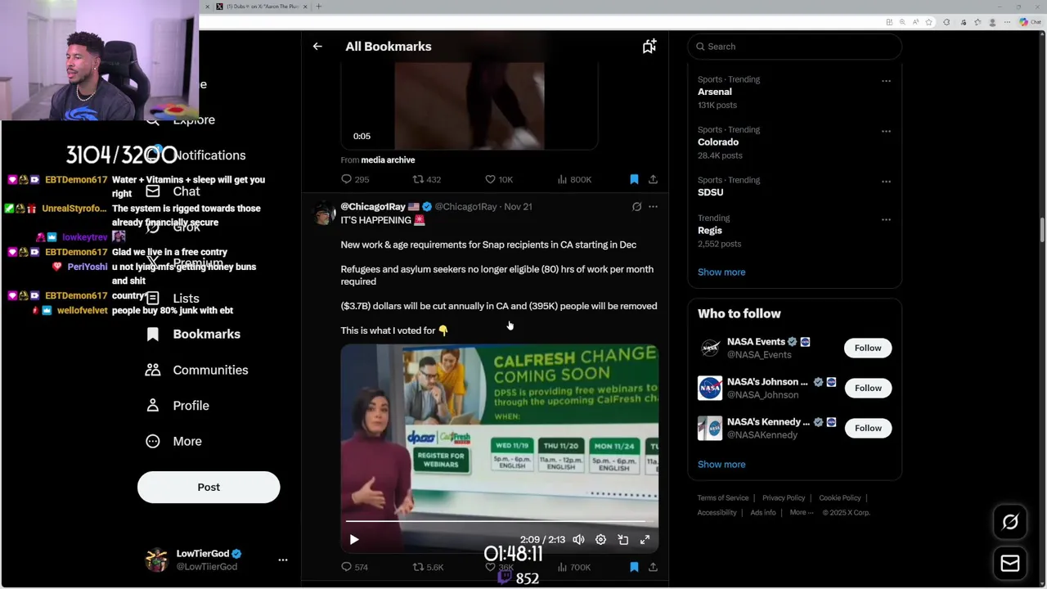Follow NASA's Johnson account
The image size is (1047, 589).
pyautogui.click(x=868, y=388)
